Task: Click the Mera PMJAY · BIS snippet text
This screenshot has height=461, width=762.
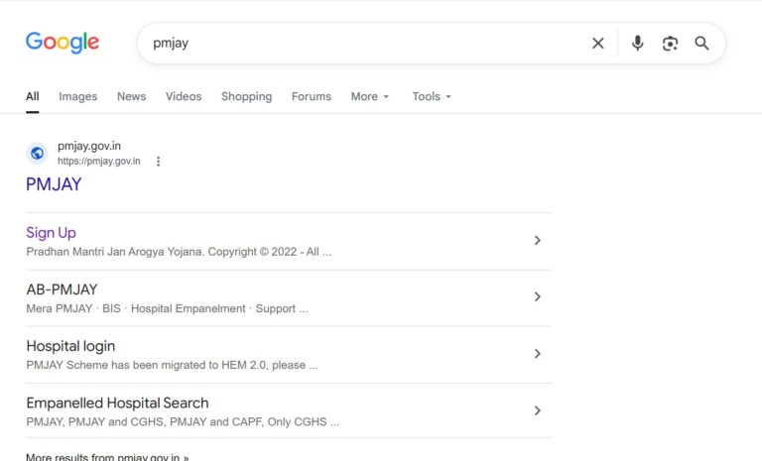Action: point(167,308)
